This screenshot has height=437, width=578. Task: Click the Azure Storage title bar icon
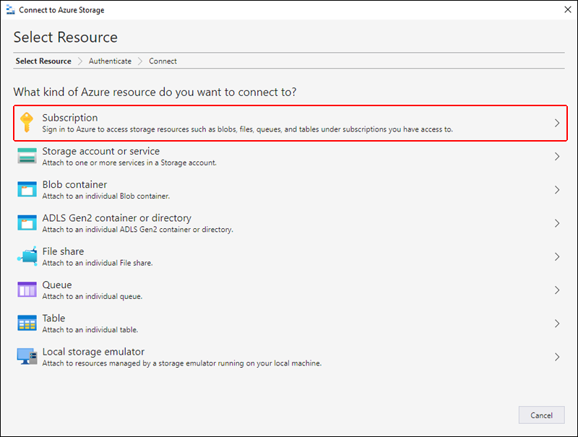tap(9, 9)
